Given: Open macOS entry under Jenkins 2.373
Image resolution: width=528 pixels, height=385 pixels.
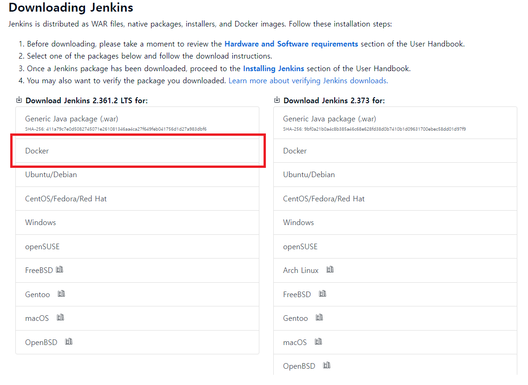Looking at the screenshot, I should [396, 342].
